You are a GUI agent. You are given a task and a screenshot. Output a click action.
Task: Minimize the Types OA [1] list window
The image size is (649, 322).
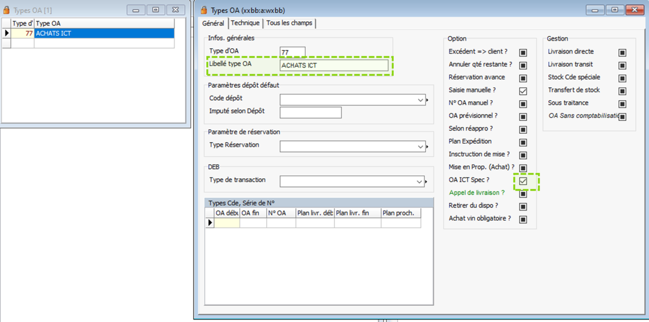pos(136,10)
